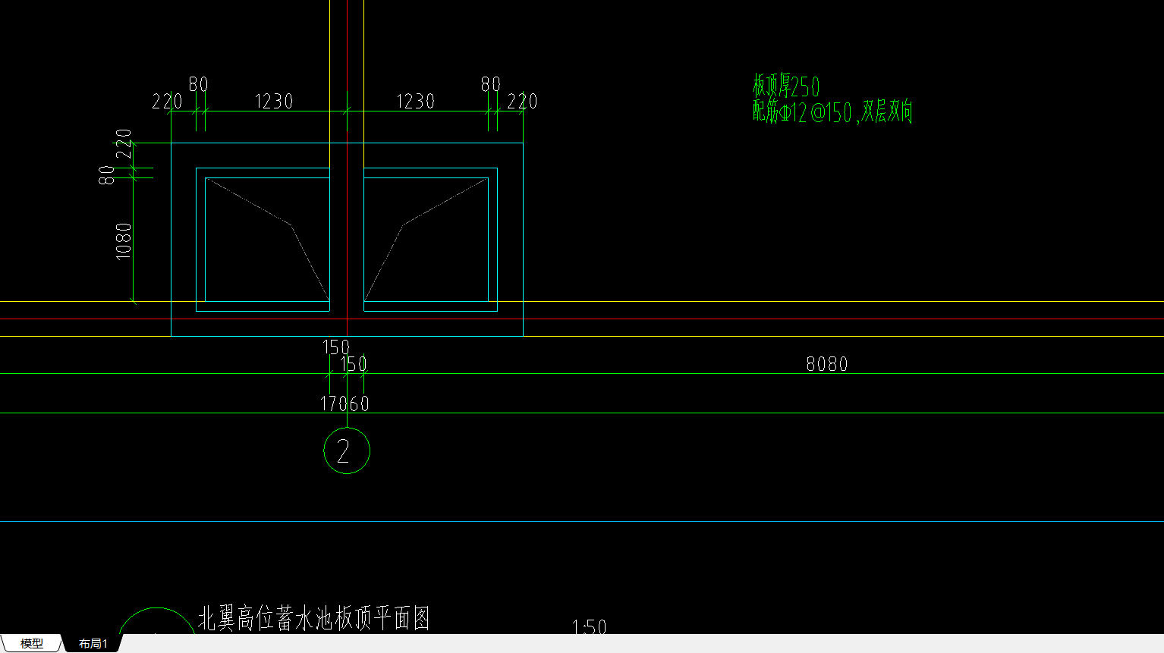Select the 8080 dimension text

click(827, 364)
